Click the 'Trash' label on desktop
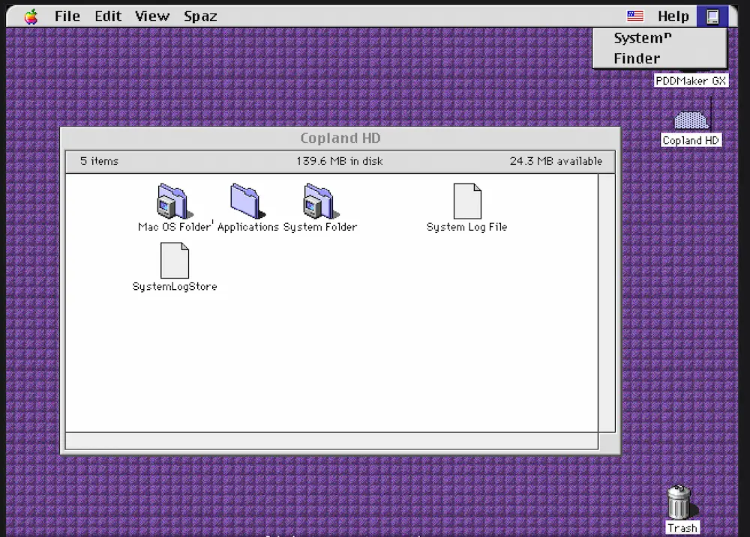 click(x=682, y=528)
